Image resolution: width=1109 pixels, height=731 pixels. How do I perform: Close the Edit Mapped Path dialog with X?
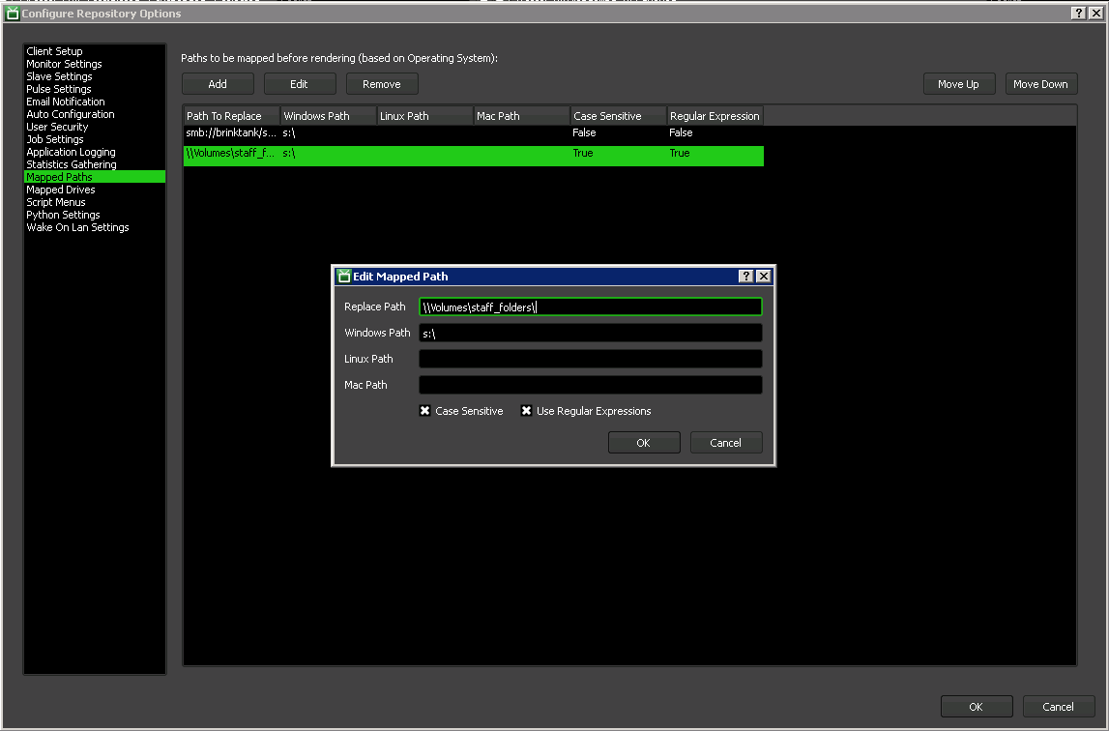coord(764,277)
